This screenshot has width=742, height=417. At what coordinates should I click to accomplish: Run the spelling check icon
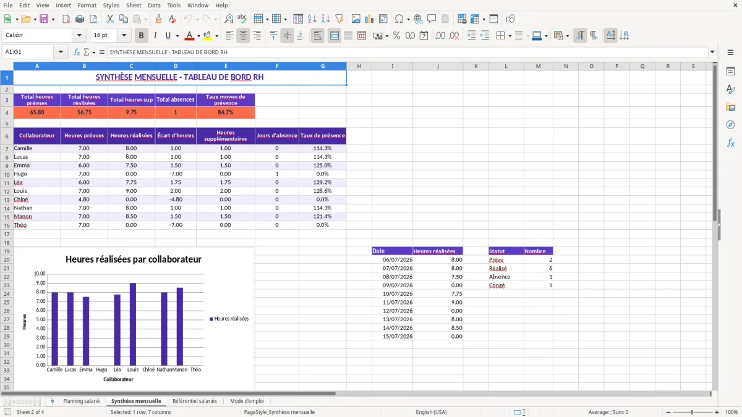click(242, 19)
